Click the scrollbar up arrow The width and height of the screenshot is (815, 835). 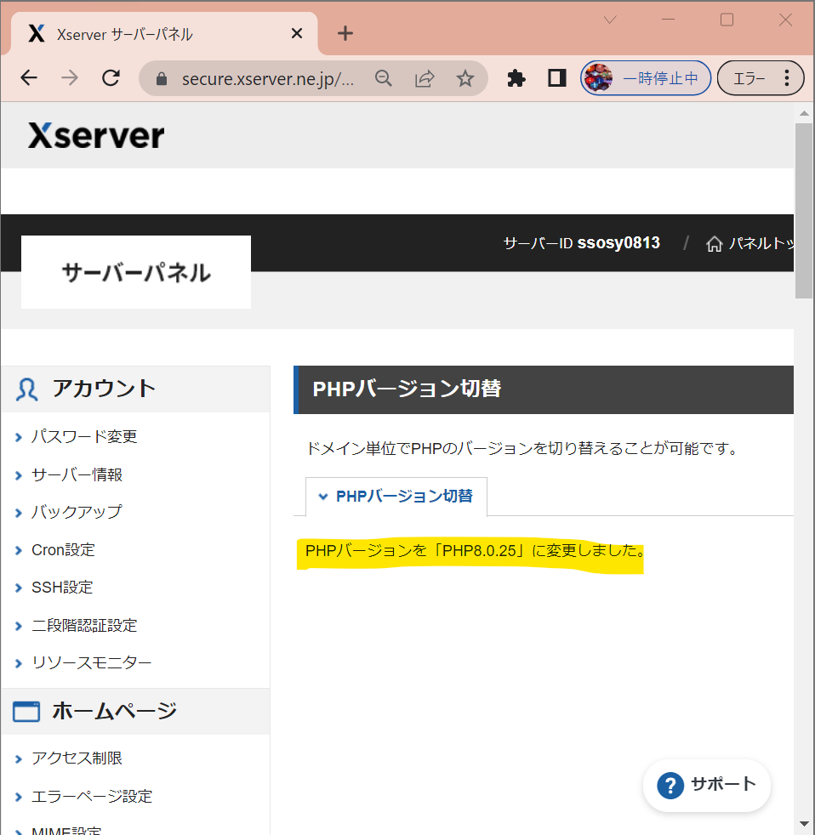[x=804, y=113]
